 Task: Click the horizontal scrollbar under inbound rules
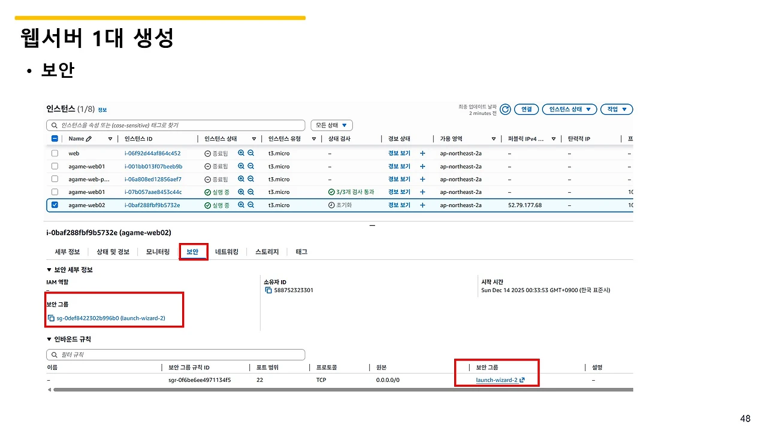pyautogui.click(x=343, y=390)
